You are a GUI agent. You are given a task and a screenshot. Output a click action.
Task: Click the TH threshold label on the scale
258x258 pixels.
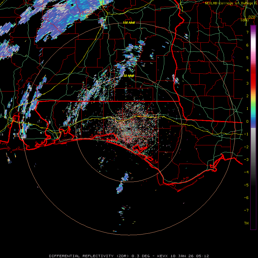(246, 223)
